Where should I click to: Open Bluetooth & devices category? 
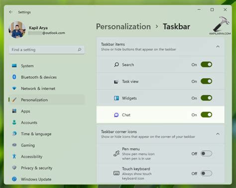(46, 77)
